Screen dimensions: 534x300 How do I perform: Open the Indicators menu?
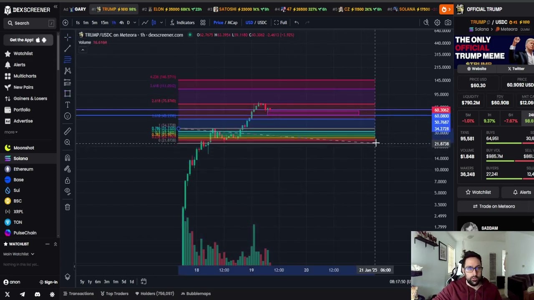182,22
